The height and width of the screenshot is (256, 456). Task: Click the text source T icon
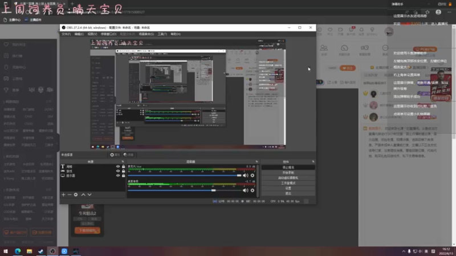(x=63, y=167)
